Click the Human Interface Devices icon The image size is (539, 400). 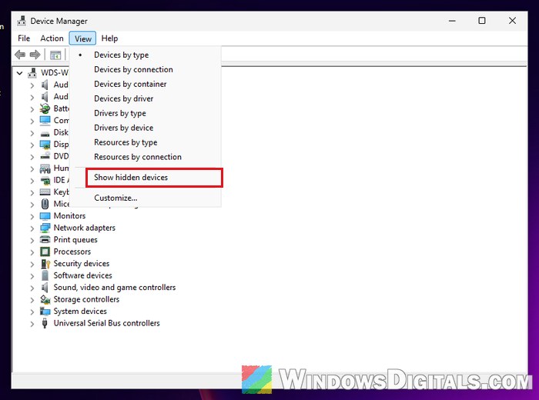coord(45,168)
